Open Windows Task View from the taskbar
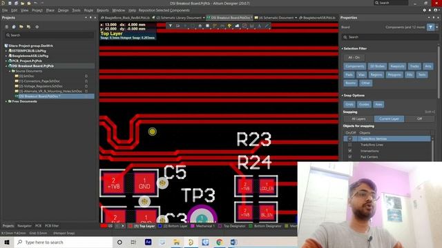Viewport: 442px width, 248px height. [133, 242]
